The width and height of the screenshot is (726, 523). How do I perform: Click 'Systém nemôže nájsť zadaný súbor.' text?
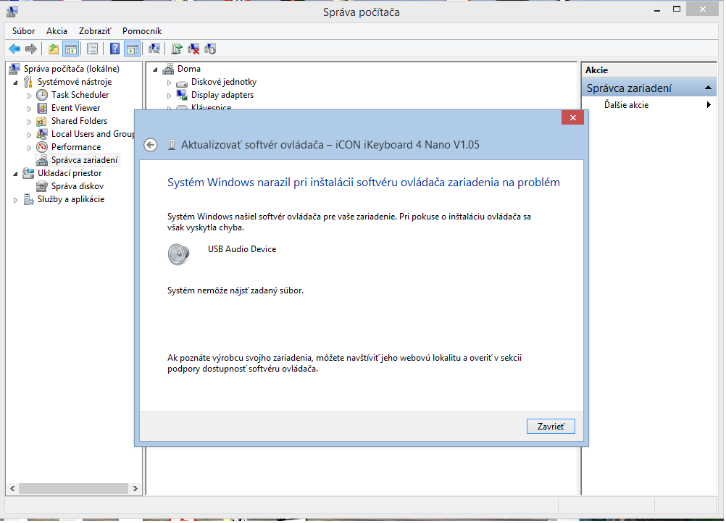point(235,290)
